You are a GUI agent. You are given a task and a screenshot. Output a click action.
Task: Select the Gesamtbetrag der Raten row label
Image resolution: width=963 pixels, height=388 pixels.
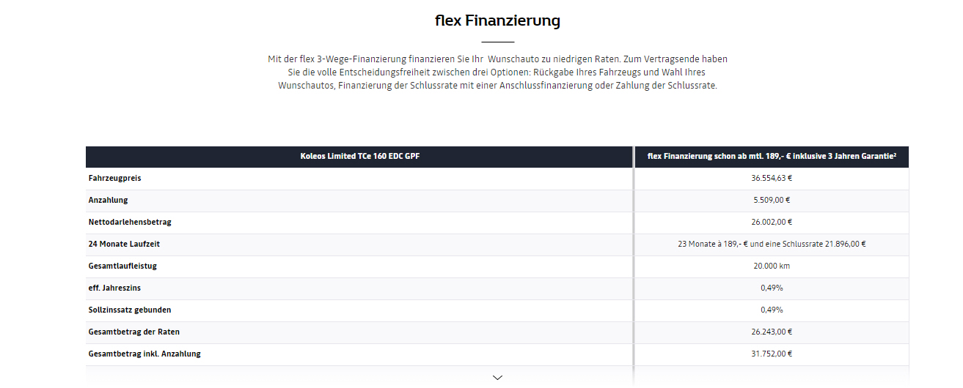coord(134,332)
